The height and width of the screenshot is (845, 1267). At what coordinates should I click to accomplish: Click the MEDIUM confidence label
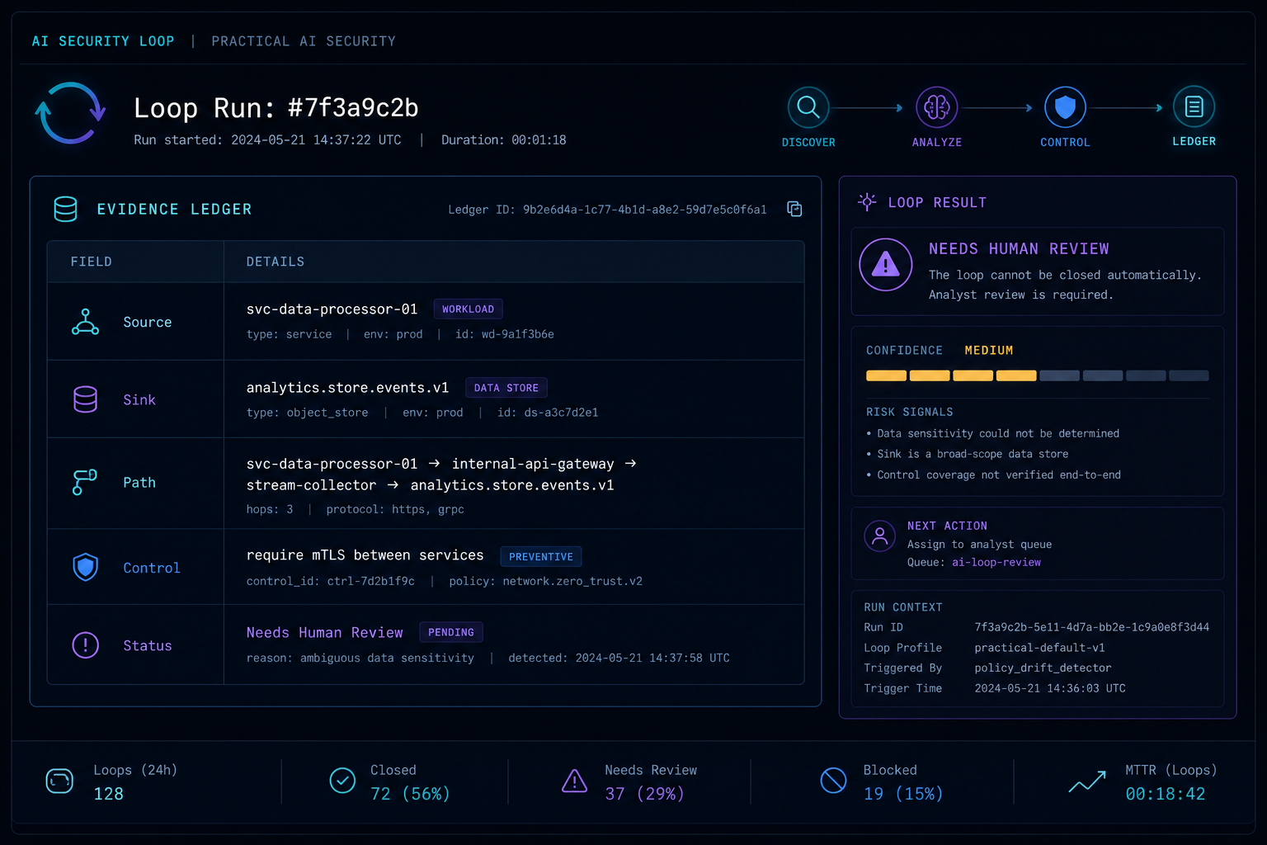[x=989, y=351]
